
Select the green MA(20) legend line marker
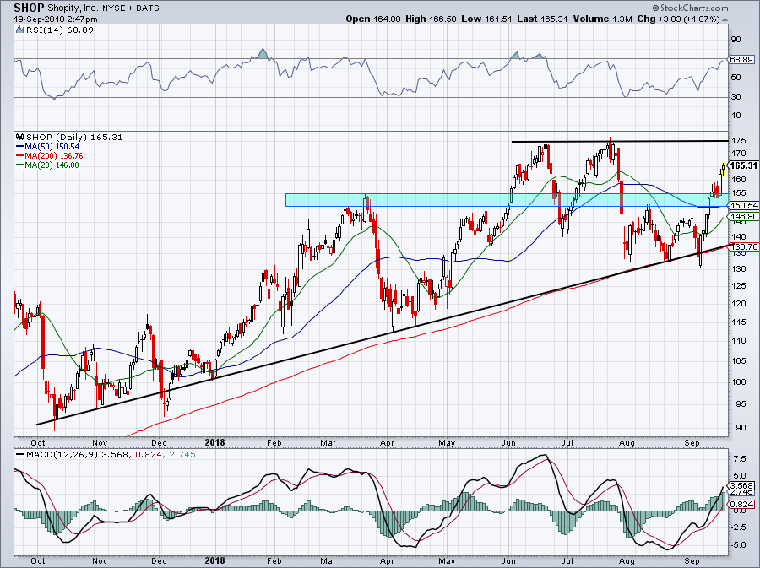[x=19, y=165]
